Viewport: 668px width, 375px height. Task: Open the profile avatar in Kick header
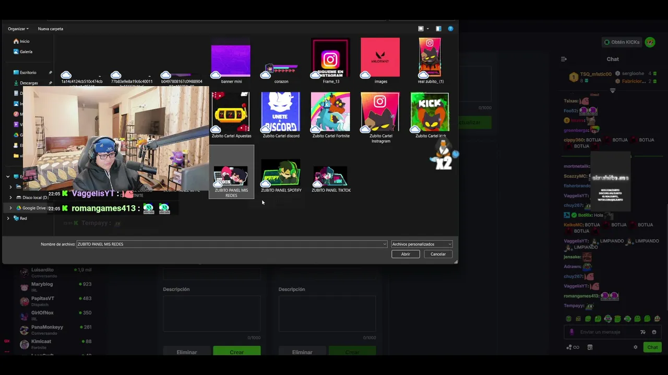click(x=650, y=42)
